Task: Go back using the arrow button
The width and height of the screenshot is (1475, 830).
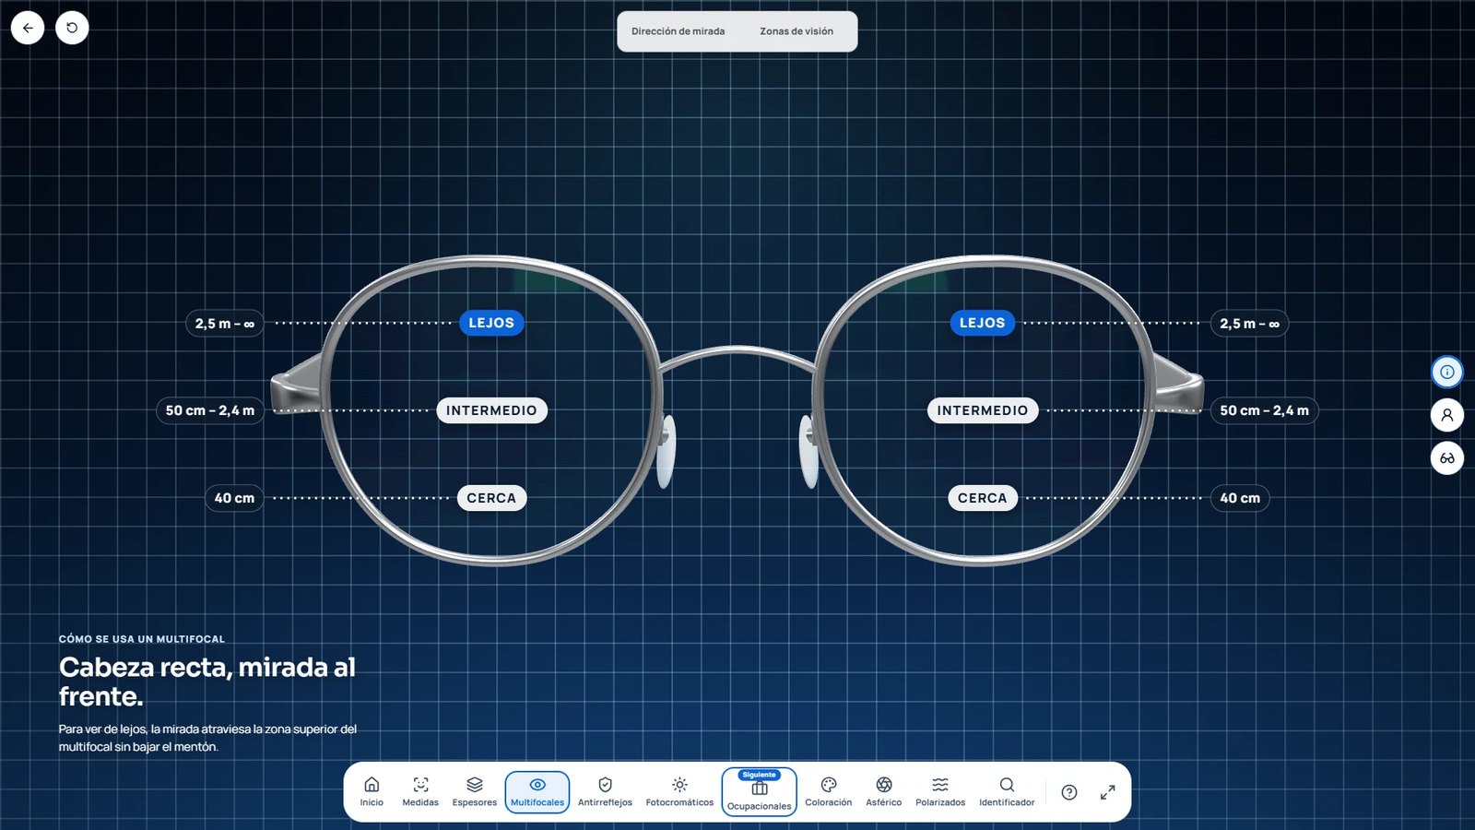Action: click(28, 28)
